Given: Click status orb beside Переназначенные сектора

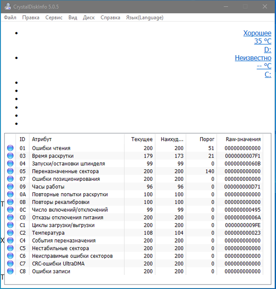Looking at the screenshot, I should coord(11,171).
